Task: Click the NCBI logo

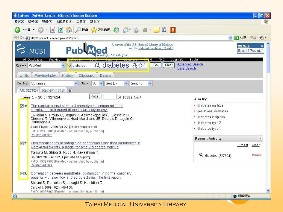Action: (32, 49)
